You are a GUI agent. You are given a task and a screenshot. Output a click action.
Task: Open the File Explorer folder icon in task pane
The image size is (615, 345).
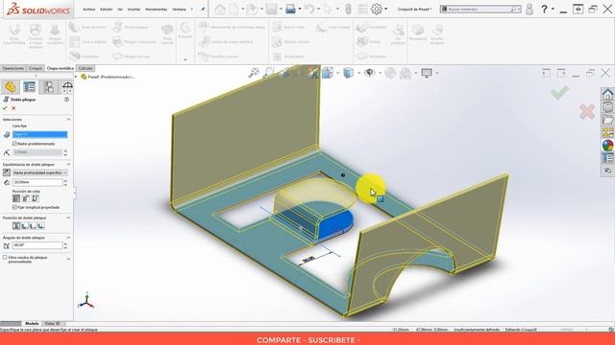point(608,120)
